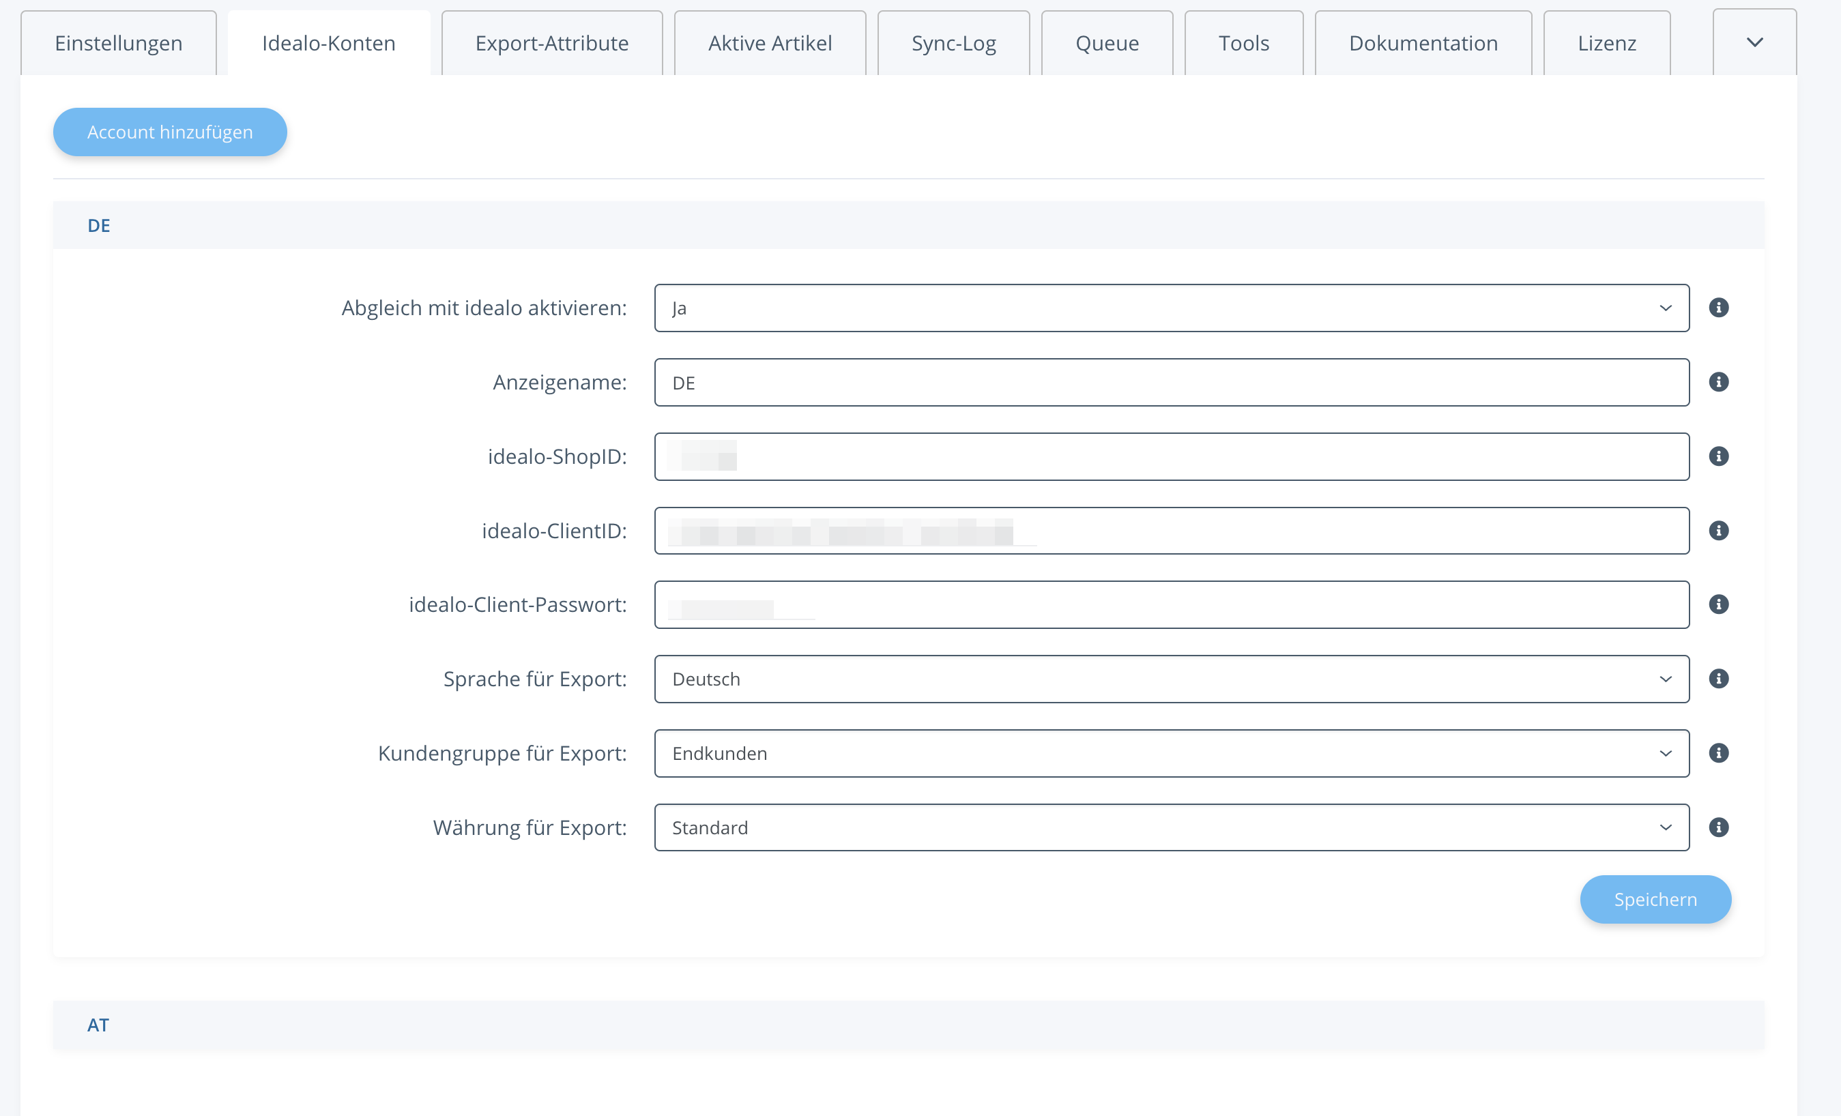Click info icon for idealo-Client-Passwort
This screenshot has height=1116, width=1841.
[x=1718, y=604]
